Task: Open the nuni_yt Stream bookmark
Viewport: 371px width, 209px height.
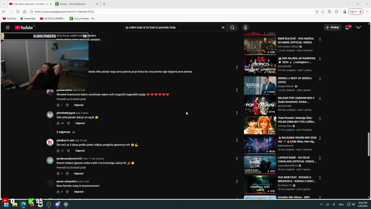Action: [83, 19]
